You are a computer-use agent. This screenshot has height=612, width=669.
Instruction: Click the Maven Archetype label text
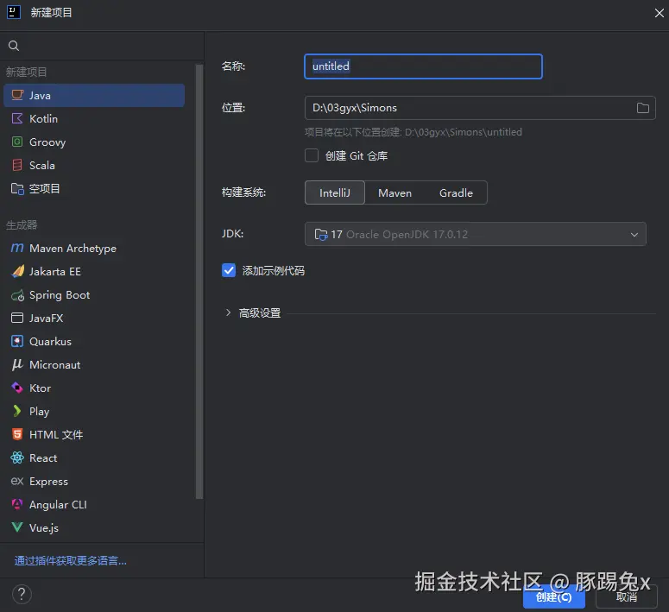[x=73, y=248]
